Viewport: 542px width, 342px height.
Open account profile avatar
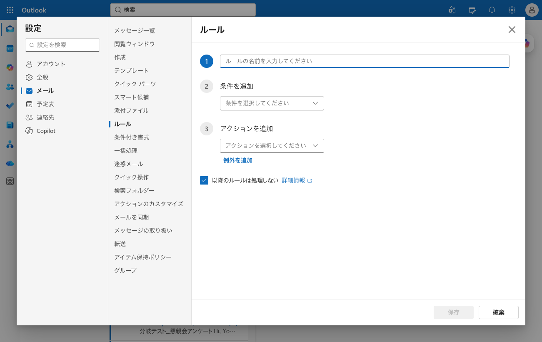point(532,10)
